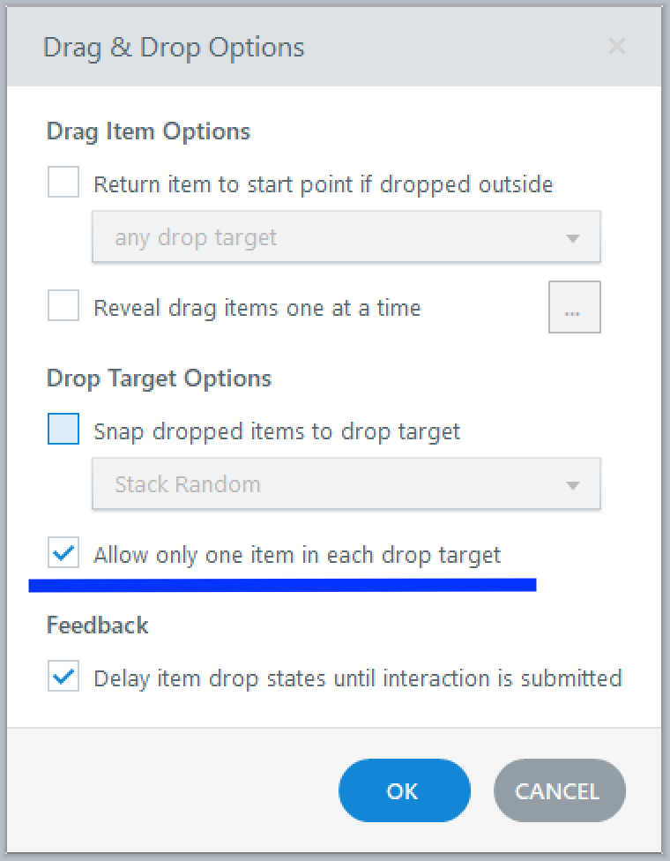Open the ellipsis reveal settings button
Image resolution: width=670 pixels, height=861 pixels.
tap(574, 308)
